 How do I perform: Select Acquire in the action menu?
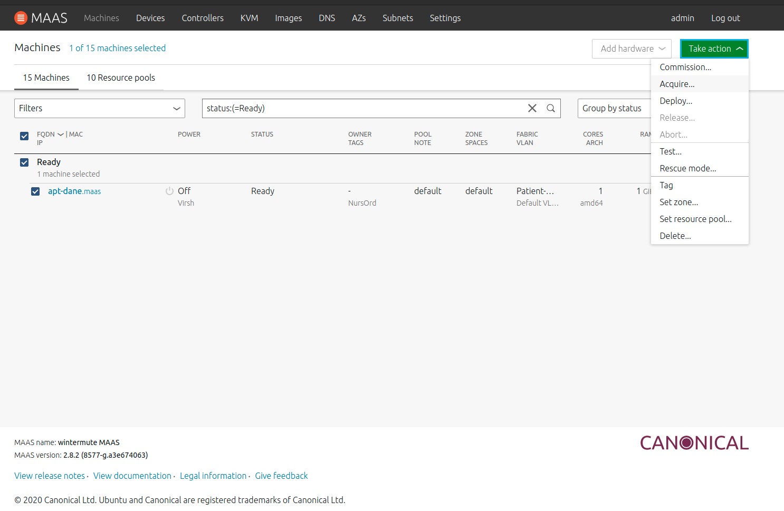click(677, 84)
